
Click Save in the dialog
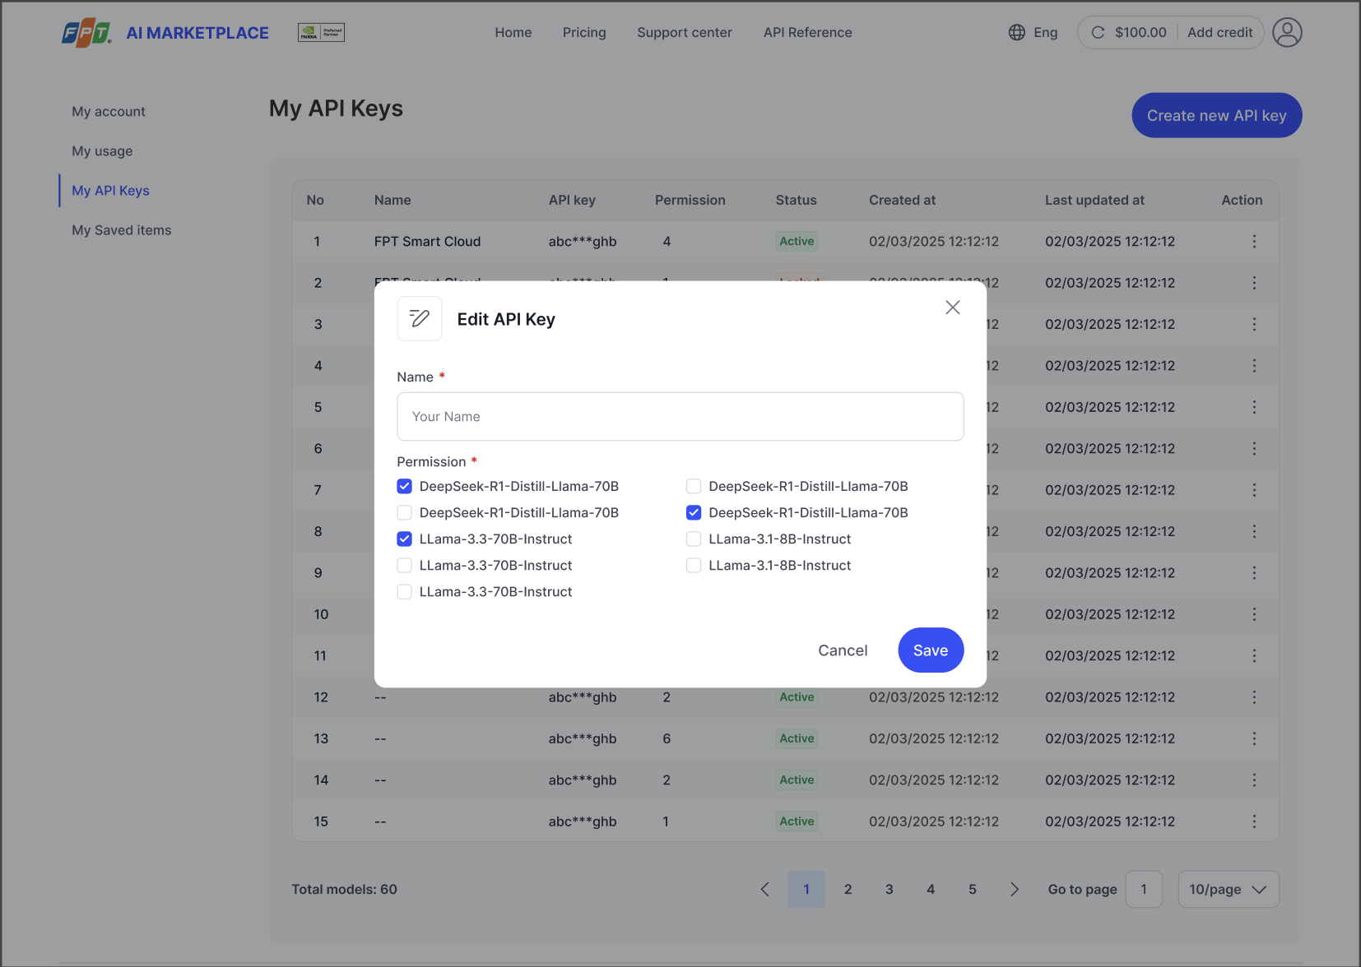click(x=931, y=650)
